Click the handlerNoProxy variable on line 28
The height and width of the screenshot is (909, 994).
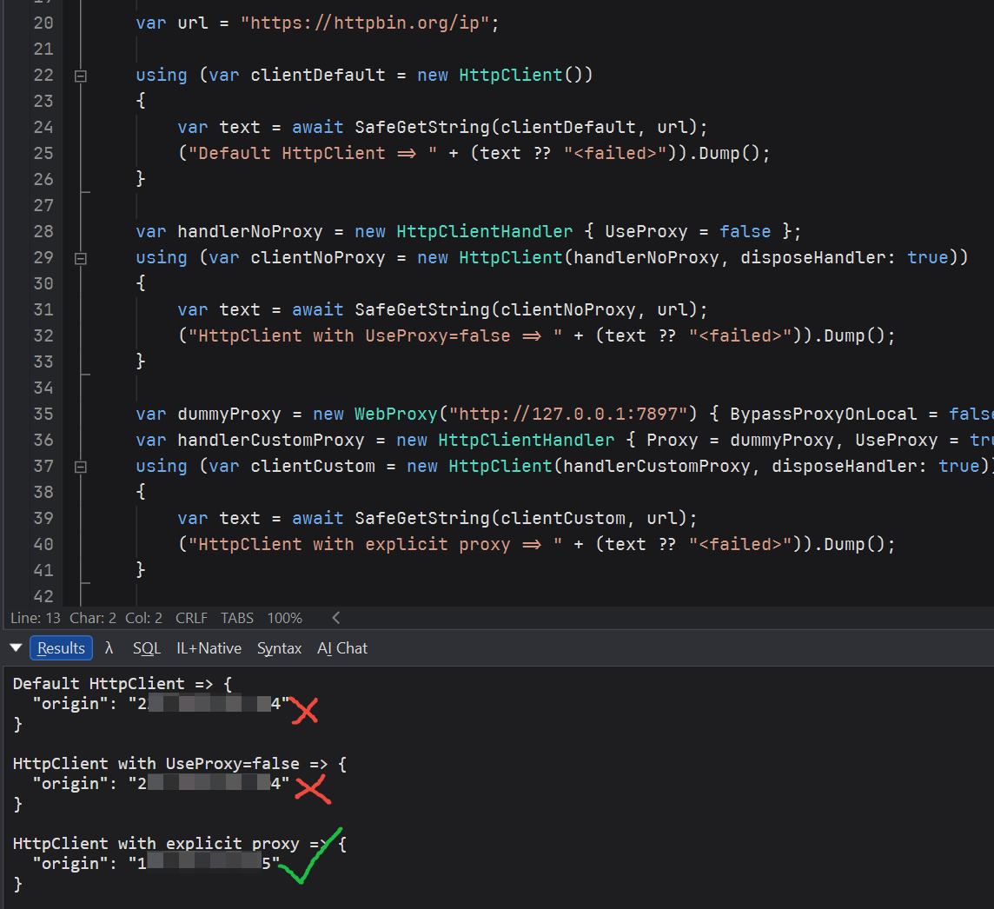(x=249, y=231)
